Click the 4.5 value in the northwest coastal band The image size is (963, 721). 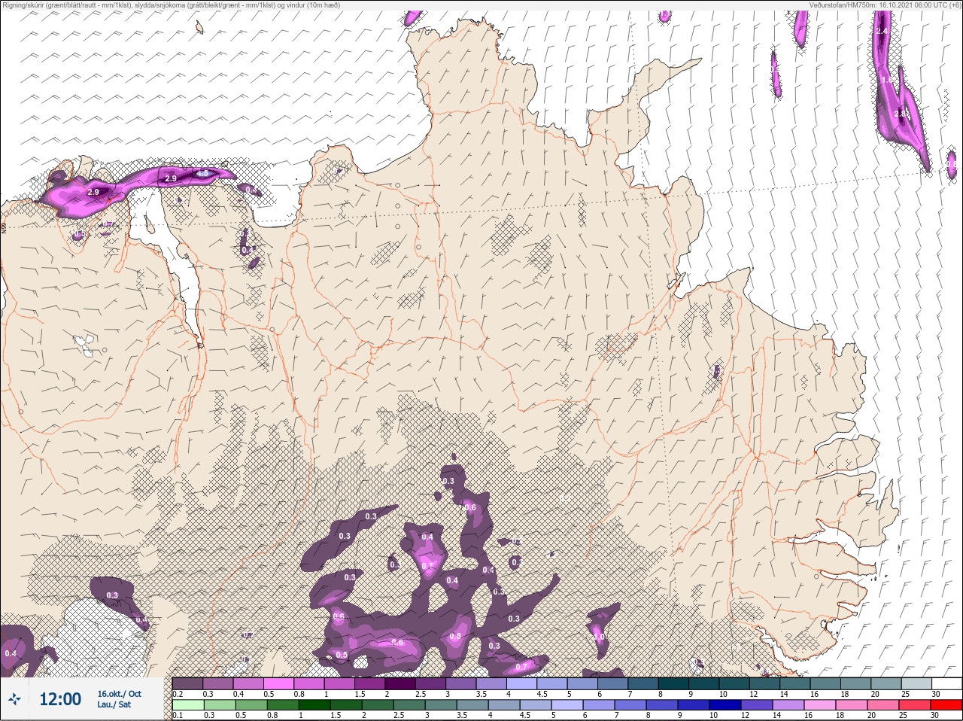point(202,174)
